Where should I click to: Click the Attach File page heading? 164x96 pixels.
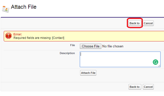click(x=24, y=7)
